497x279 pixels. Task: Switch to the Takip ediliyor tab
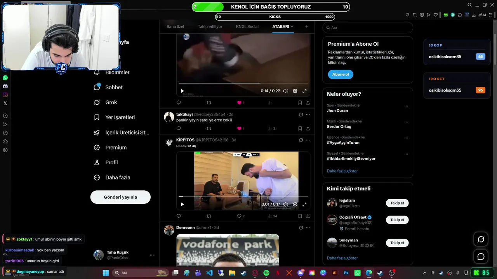(x=210, y=26)
